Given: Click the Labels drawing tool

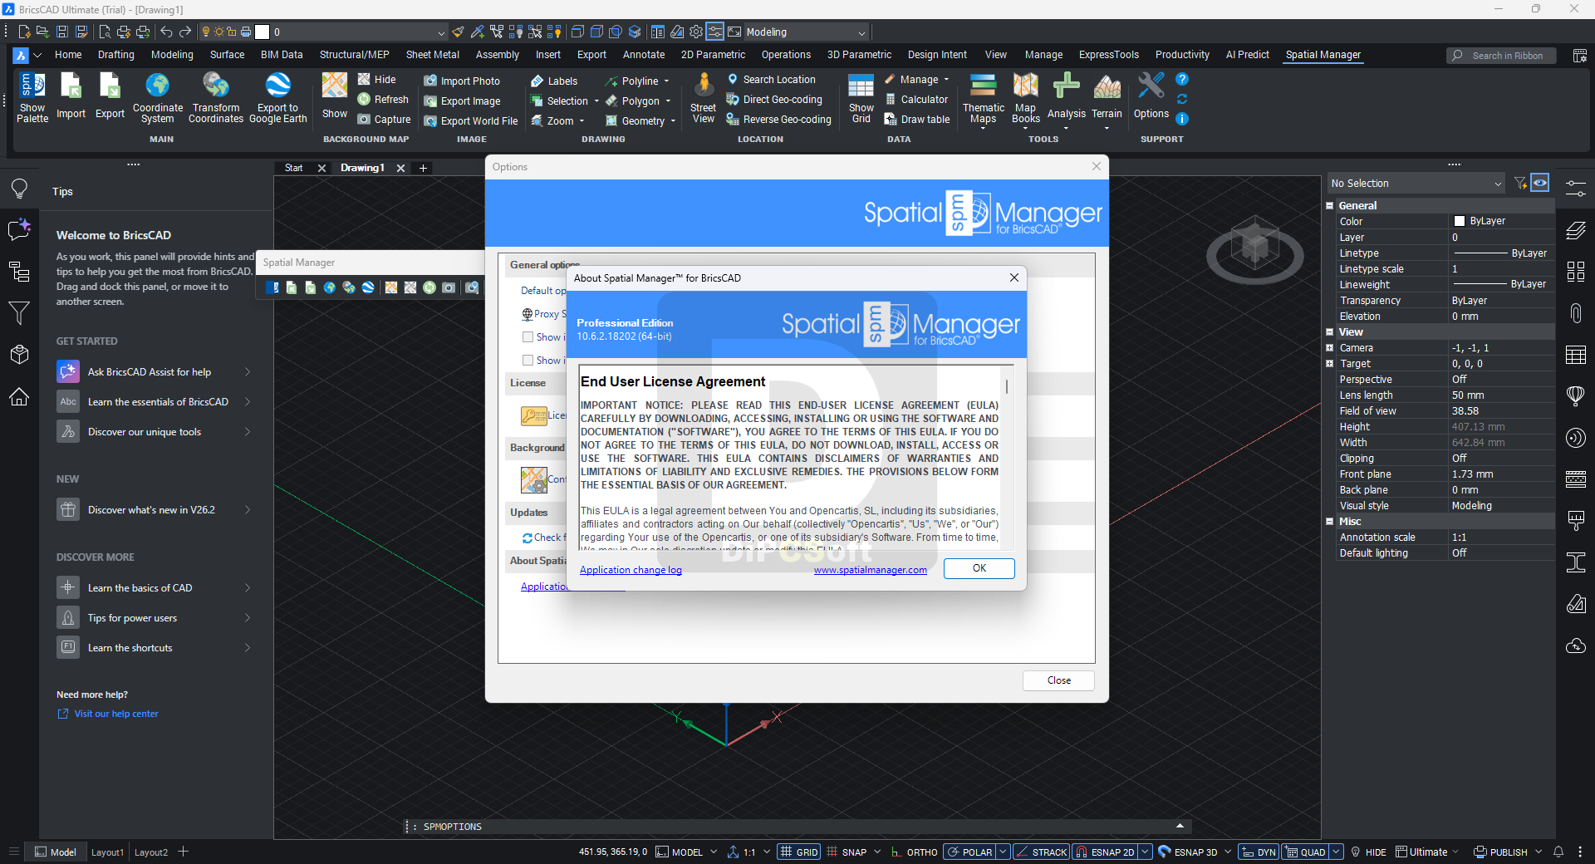Looking at the screenshot, I should pyautogui.click(x=554, y=81).
